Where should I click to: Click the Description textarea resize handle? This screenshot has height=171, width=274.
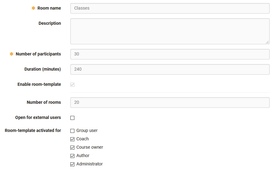267,42
